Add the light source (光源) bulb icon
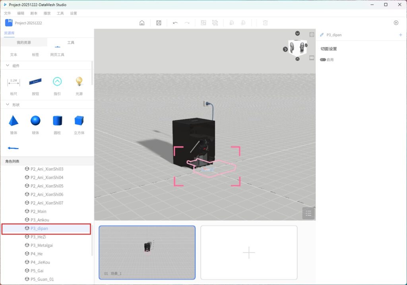Viewport: 407px width, 285px height. point(79,81)
